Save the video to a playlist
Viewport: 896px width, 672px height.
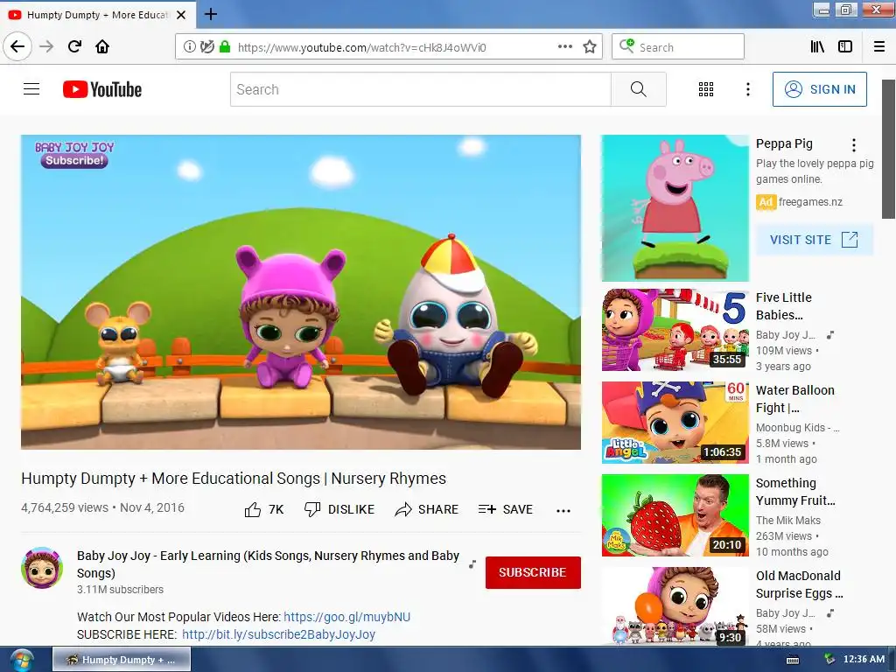click(x=505, y=509)
